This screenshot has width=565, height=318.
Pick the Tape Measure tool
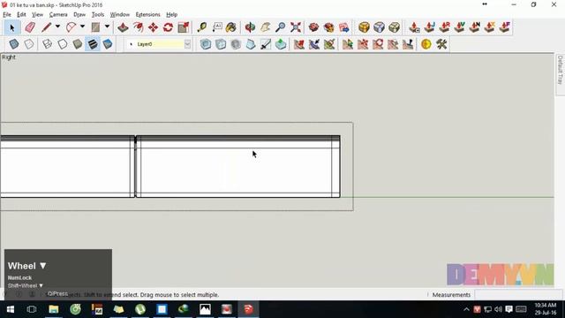pyautogui.click(x=202, y=27)
